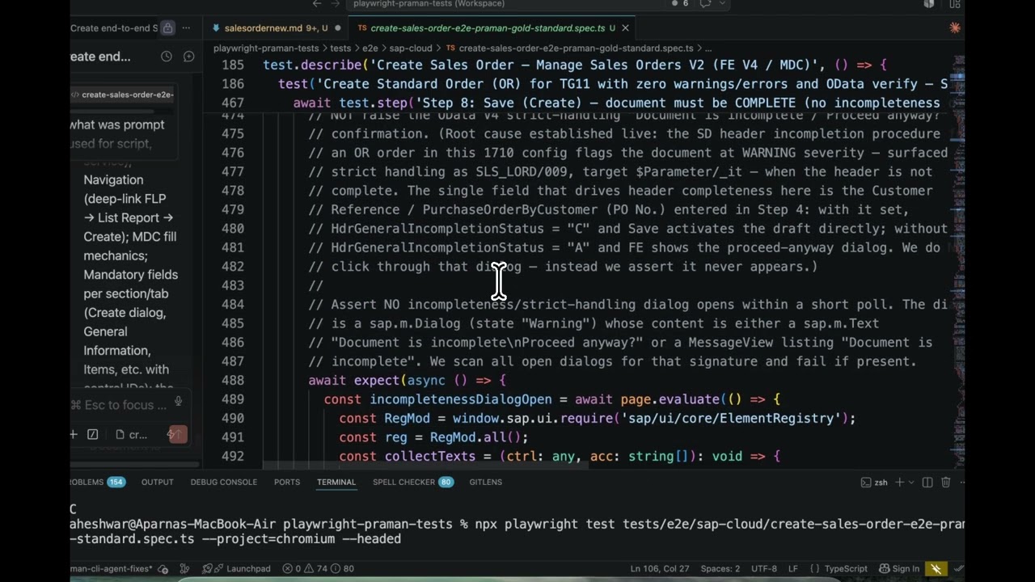
Task: Click the cloud sync changes status icon
Action: (164, 568)
